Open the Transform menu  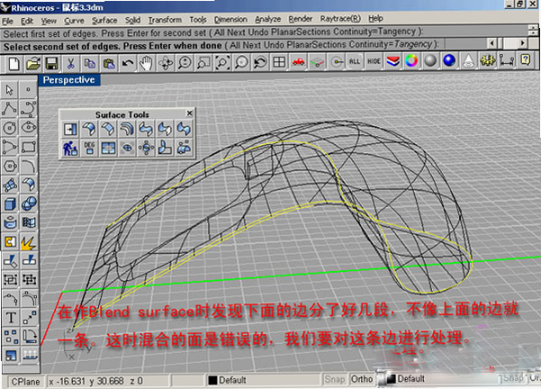click(165, 20)
